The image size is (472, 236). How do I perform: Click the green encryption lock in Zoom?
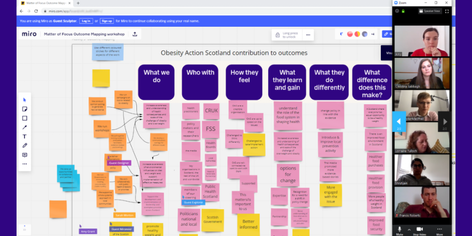[403, 11]
